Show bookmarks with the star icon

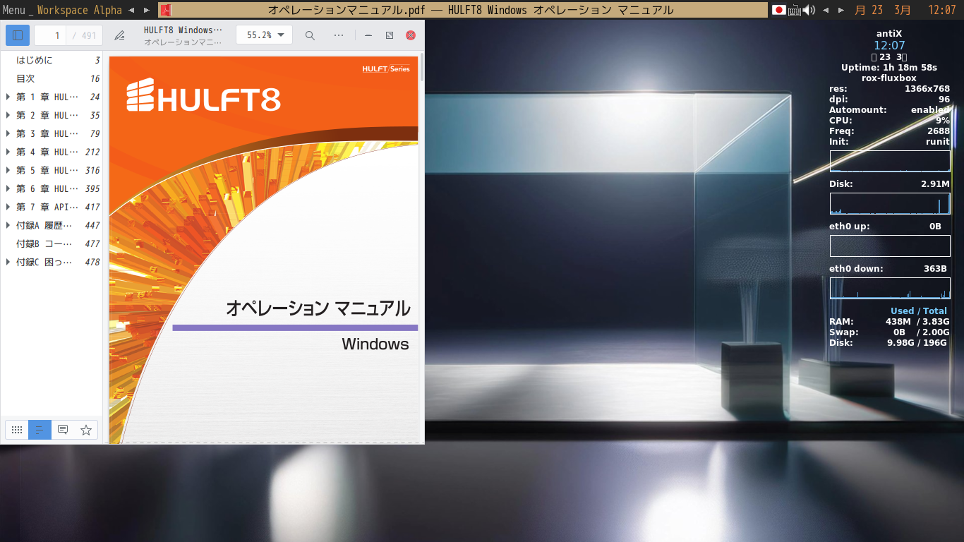[x=86, y=430]
